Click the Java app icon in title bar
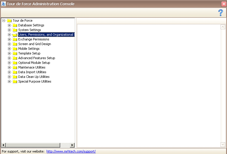 (x=3, y=4)
